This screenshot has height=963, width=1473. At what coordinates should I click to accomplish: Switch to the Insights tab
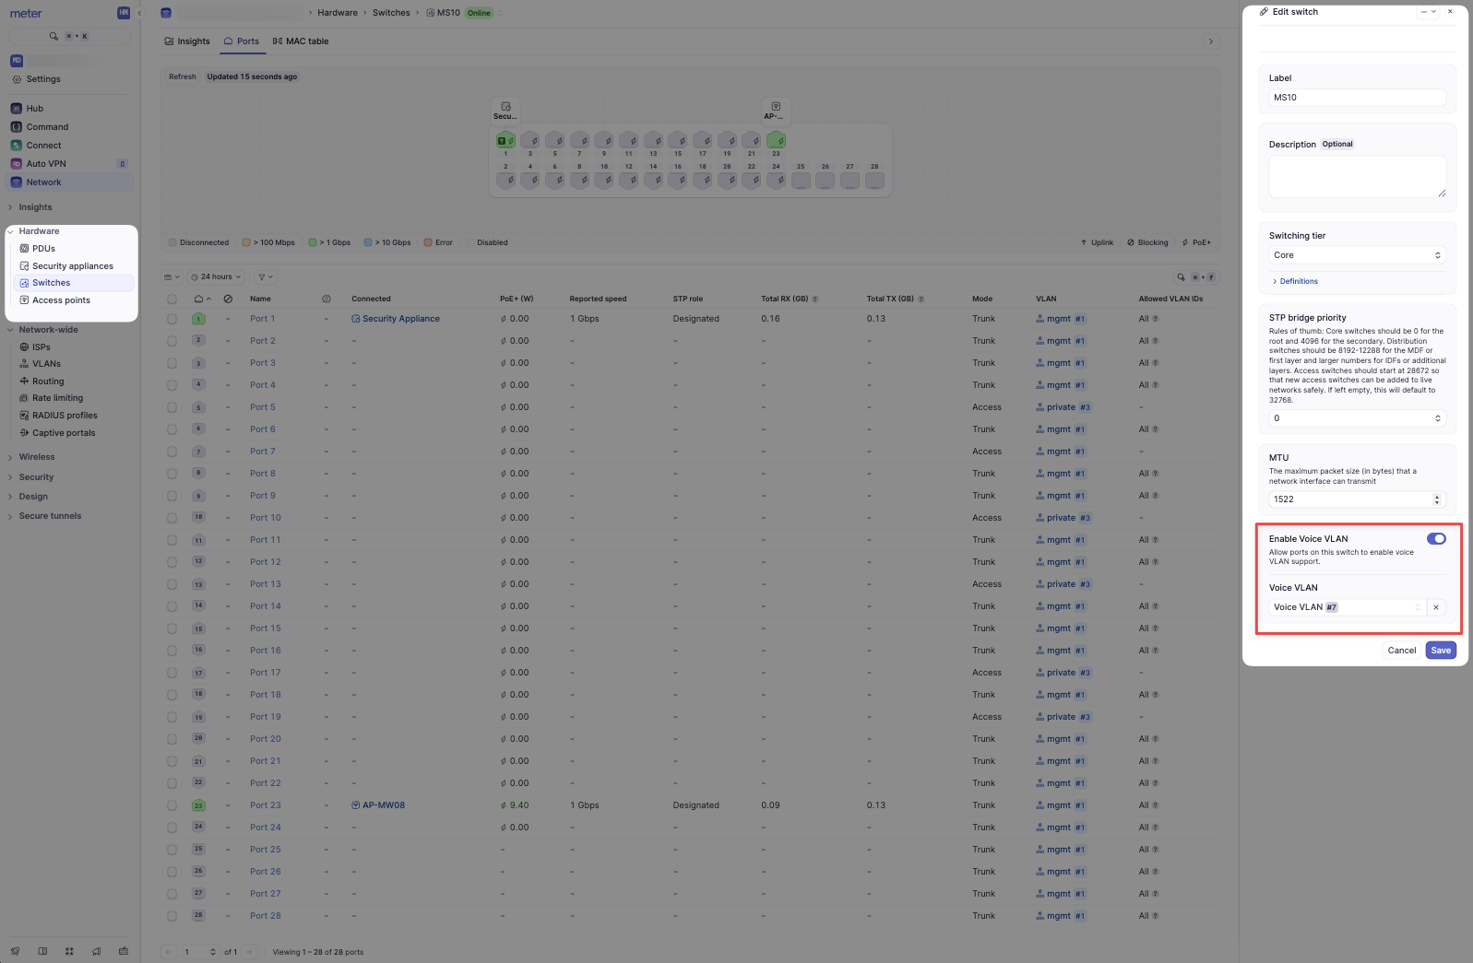pos(187,41)
